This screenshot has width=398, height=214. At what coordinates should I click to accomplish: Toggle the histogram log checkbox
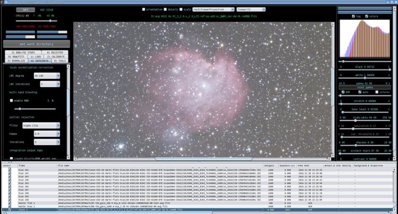click(x=353, y=16)
